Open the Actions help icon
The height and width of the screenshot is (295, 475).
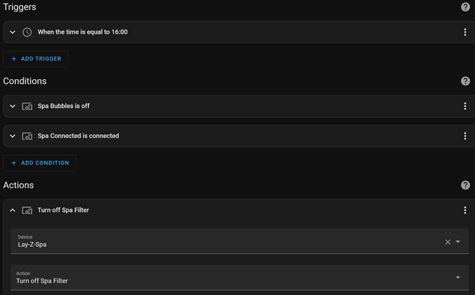pyautogui.click(x=465, y=186)
